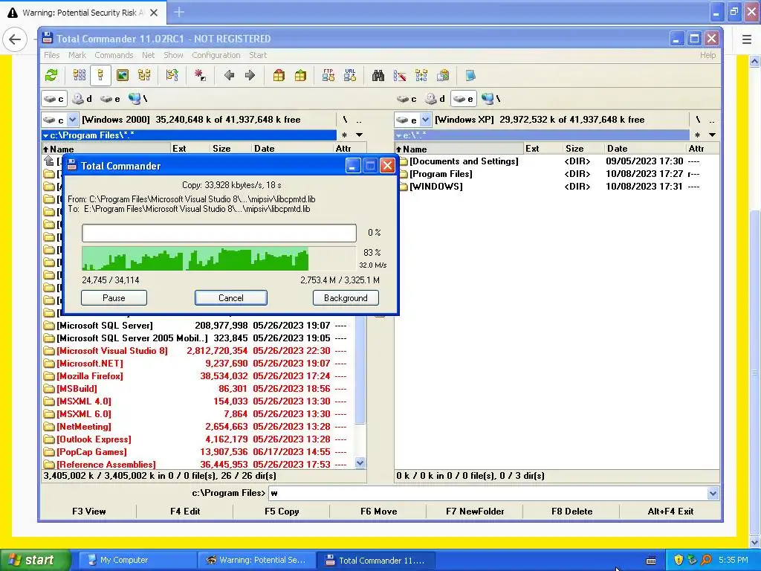761x571 pixels.
Task: Sort right panel by Size column
Action: point(584,149)
